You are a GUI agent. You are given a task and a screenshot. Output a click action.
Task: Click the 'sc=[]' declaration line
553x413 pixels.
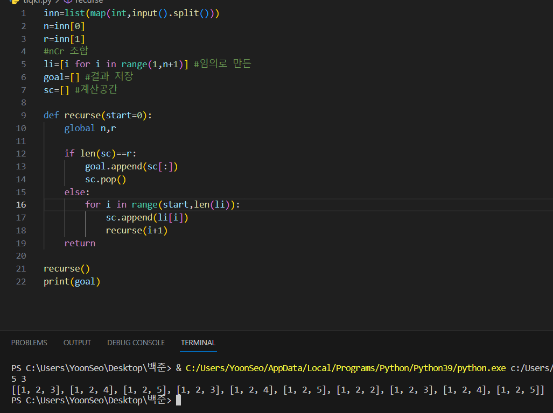click(80, 90)
